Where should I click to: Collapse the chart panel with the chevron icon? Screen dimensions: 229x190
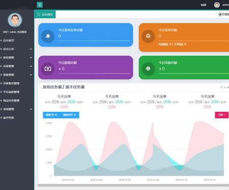pyautogui.click(x=225, y=87)
